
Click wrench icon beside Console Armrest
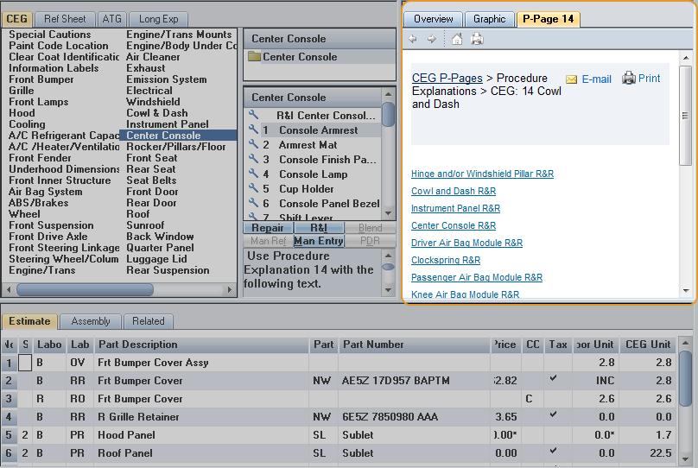254,130
